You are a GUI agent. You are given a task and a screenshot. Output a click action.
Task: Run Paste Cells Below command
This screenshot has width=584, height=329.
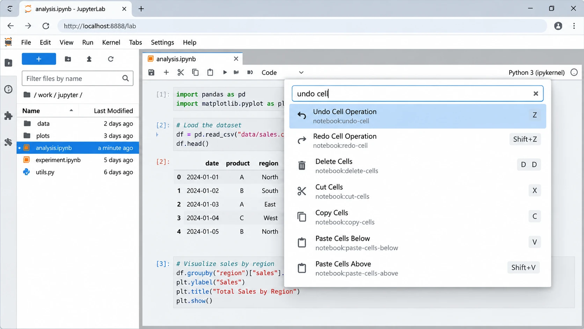418,243
